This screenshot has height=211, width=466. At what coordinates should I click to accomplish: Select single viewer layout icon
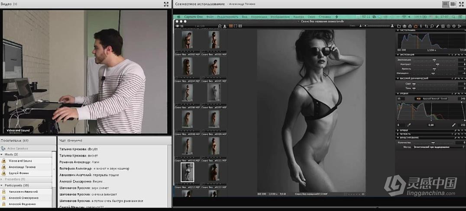[x=235, y=26]
